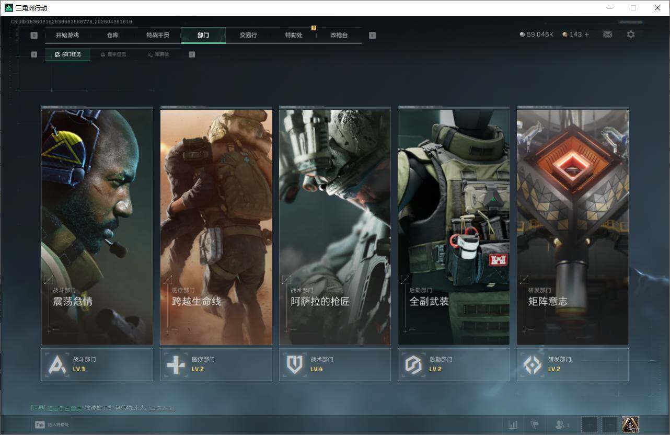Select the 部门任务 sub-tab

click(67, 54)
